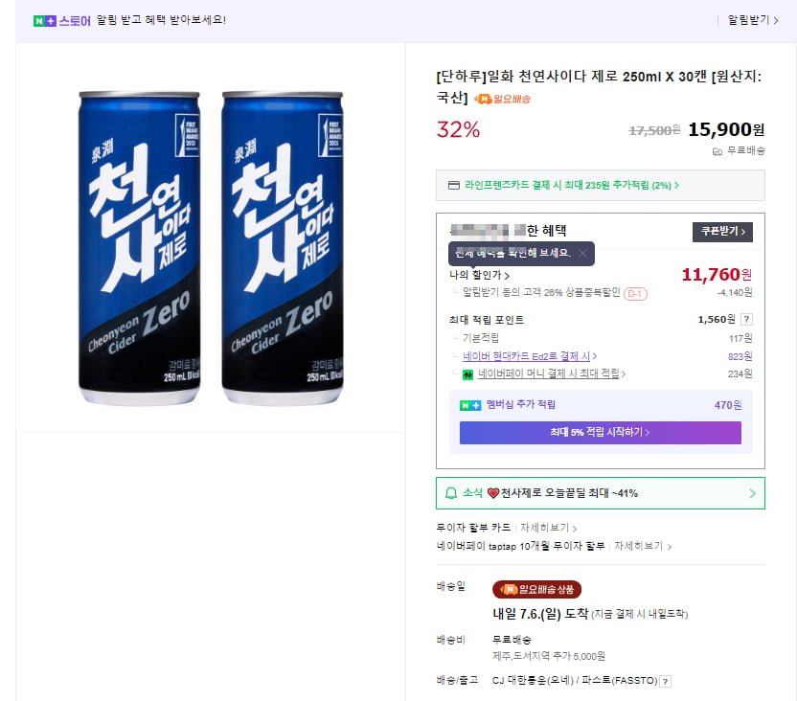This screenshot has height=701, width=797.
Task: Click 자세히보기 for taptap 10개월 무이자 할부
Action: 641,546
